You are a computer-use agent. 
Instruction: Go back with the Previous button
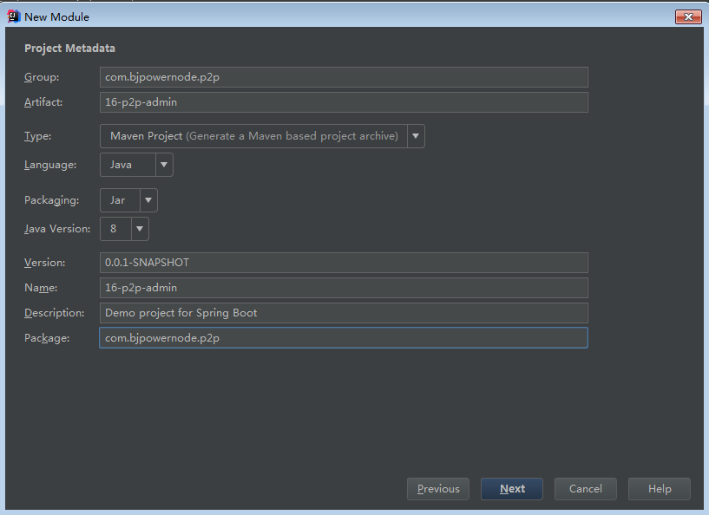(x=438, y=489)
